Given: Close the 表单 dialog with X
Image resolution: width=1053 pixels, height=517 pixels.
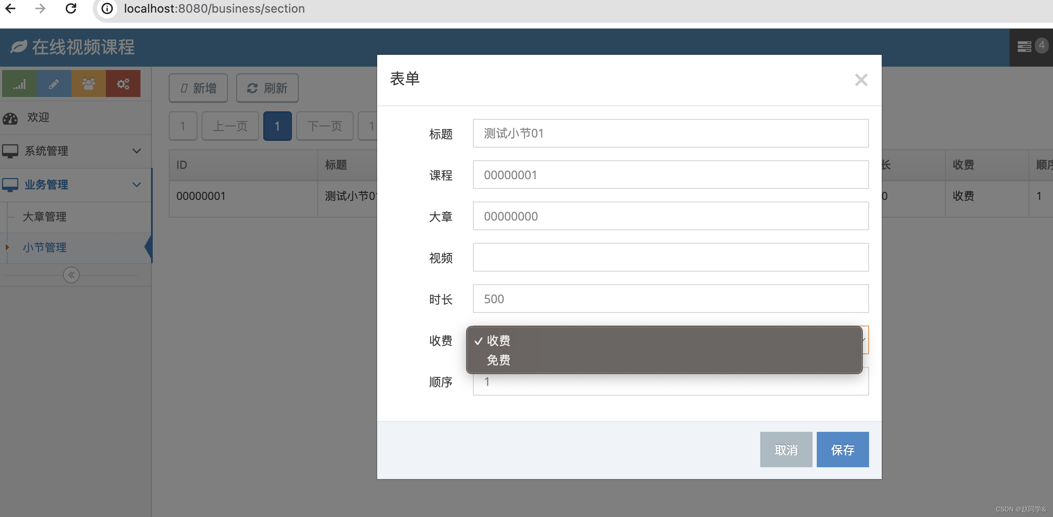Looking at the screenshot, I should coord(861,80).
